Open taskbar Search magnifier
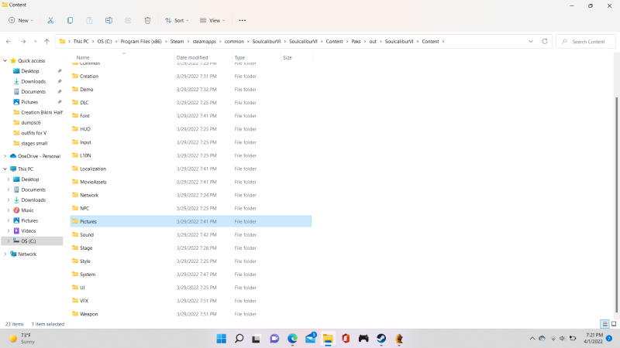The height and width of the screenshot is (348, 620). click(x=239, y=339)
